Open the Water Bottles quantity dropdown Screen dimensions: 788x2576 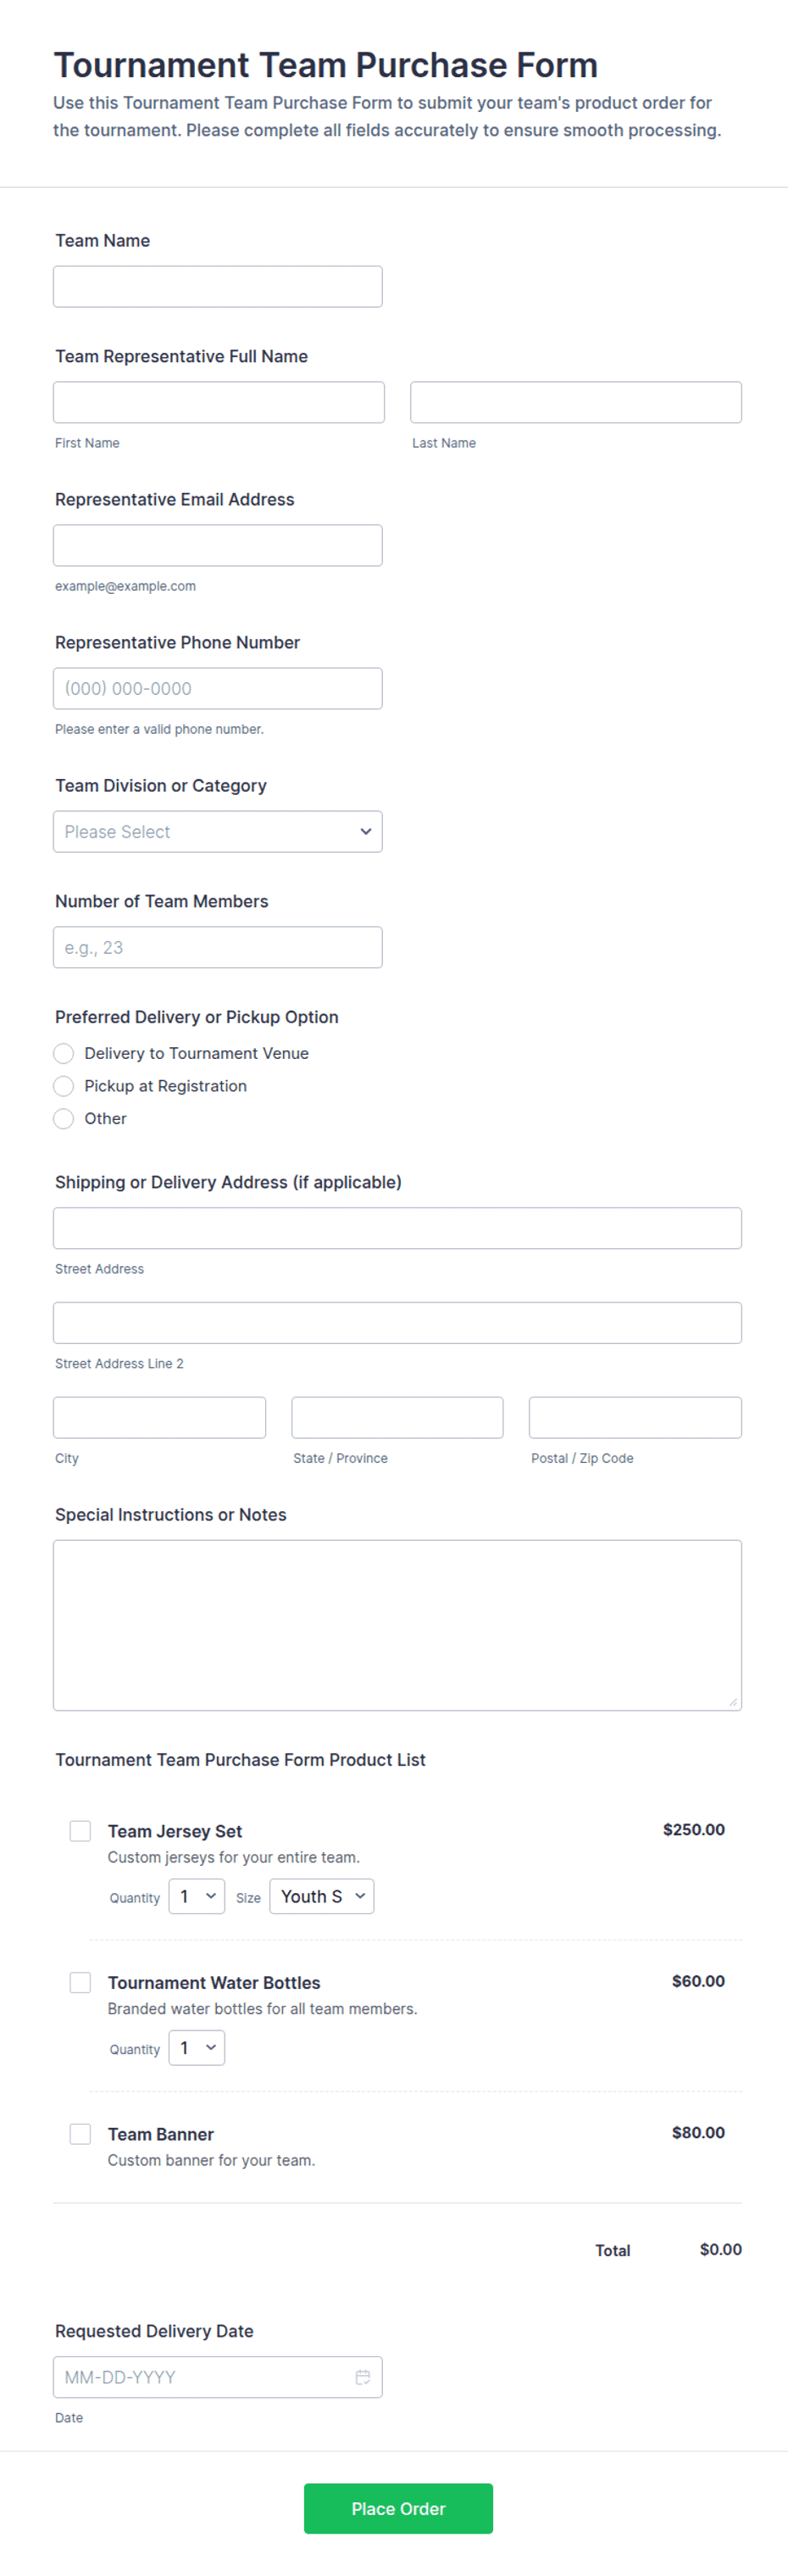tap(197, 2047)
